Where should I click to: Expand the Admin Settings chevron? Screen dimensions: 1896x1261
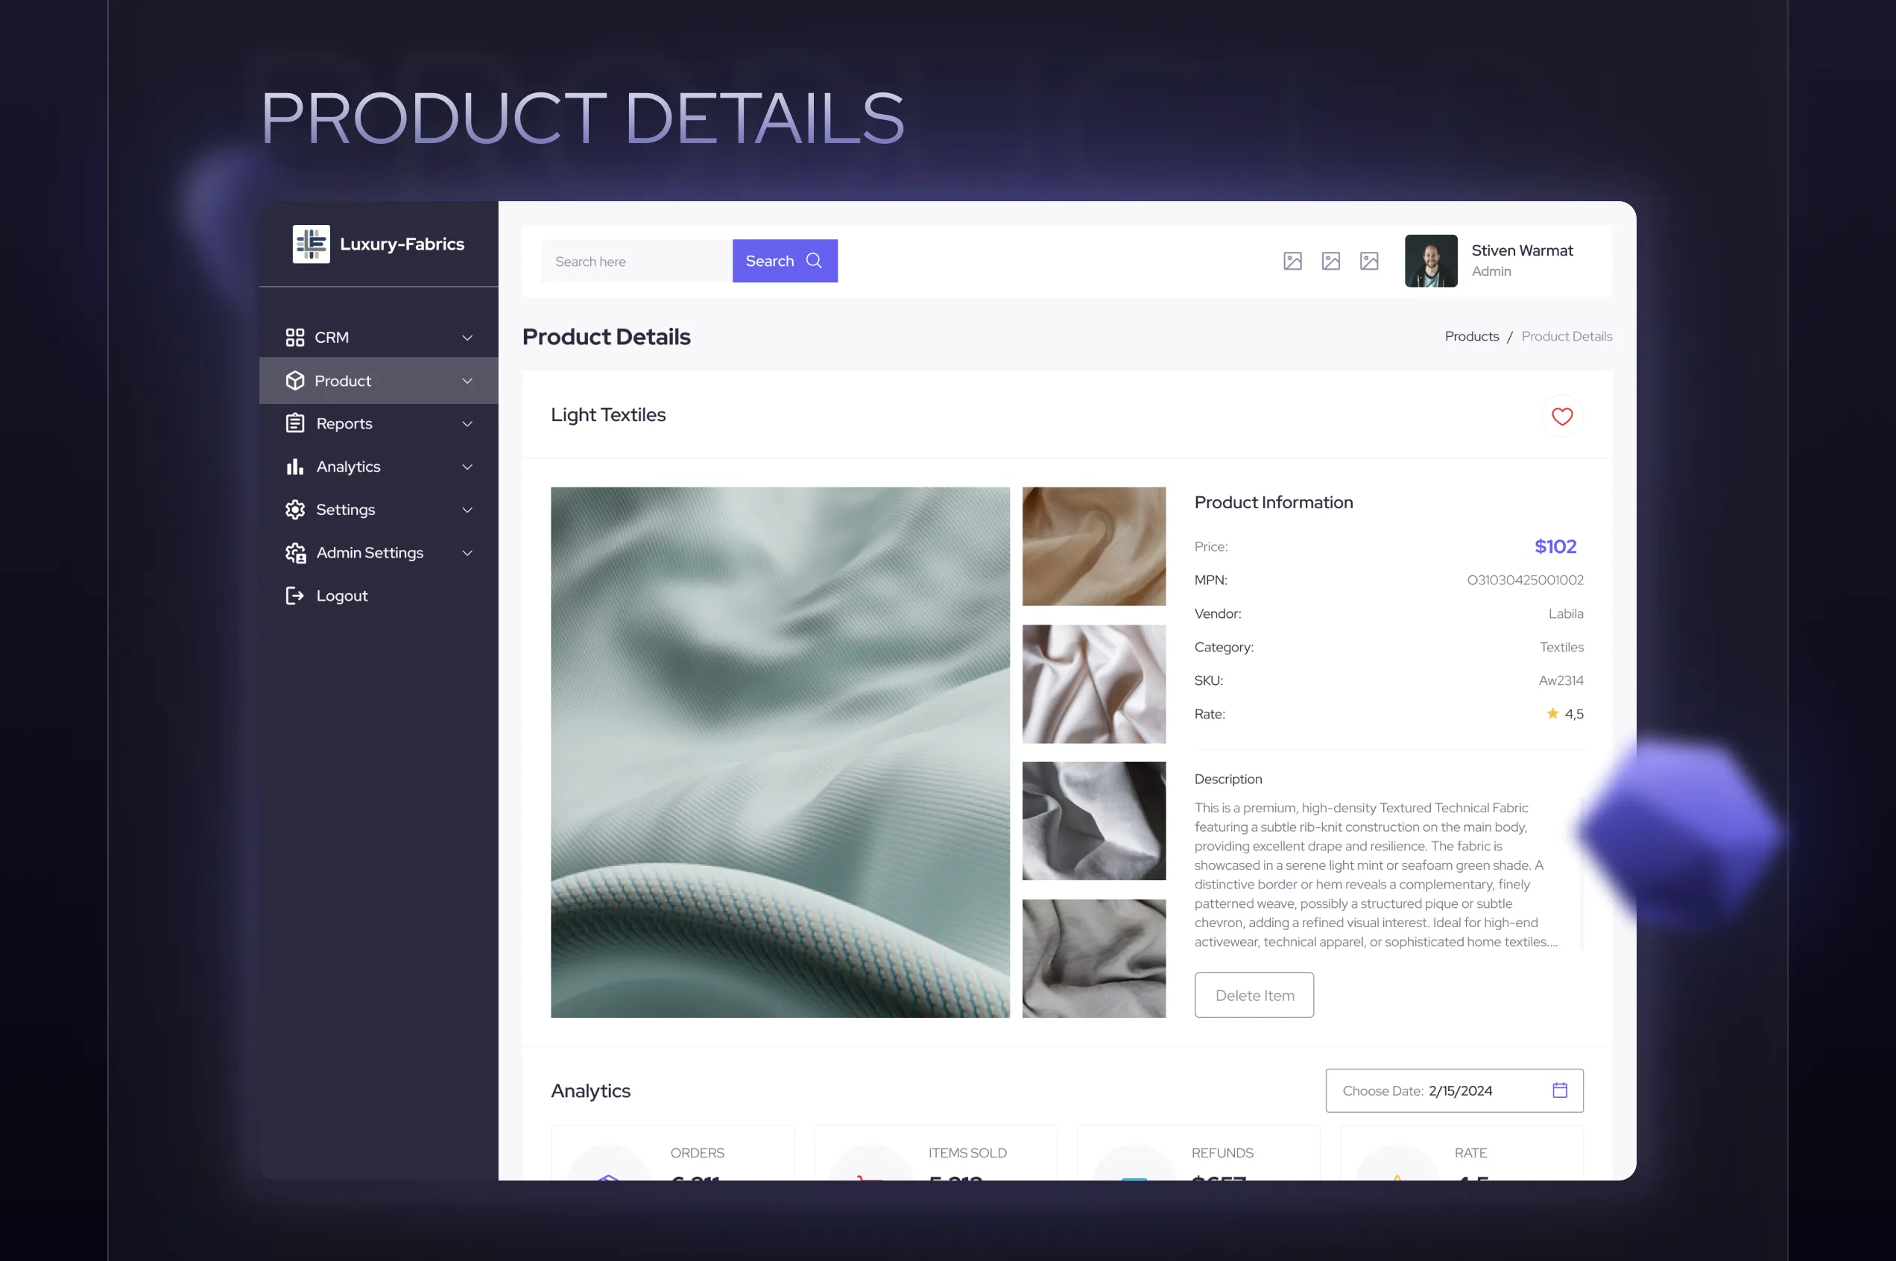pyautogui.click(x=467, y=553)
